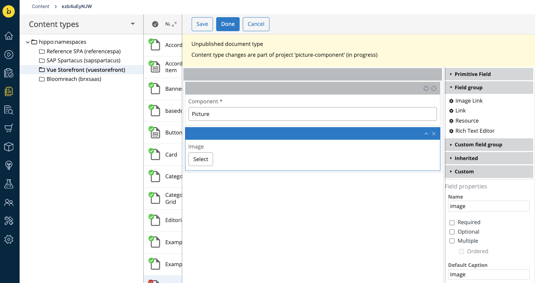Open the Accordion Item list entry
Viewport: 535px width, 283px height.
coord(163,67)
